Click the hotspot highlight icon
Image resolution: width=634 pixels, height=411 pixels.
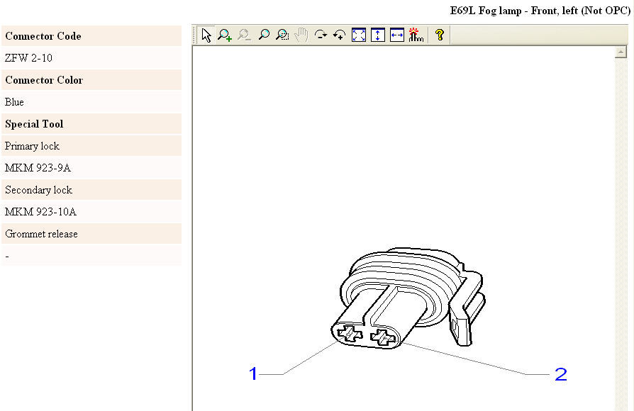tap(416, 35)
